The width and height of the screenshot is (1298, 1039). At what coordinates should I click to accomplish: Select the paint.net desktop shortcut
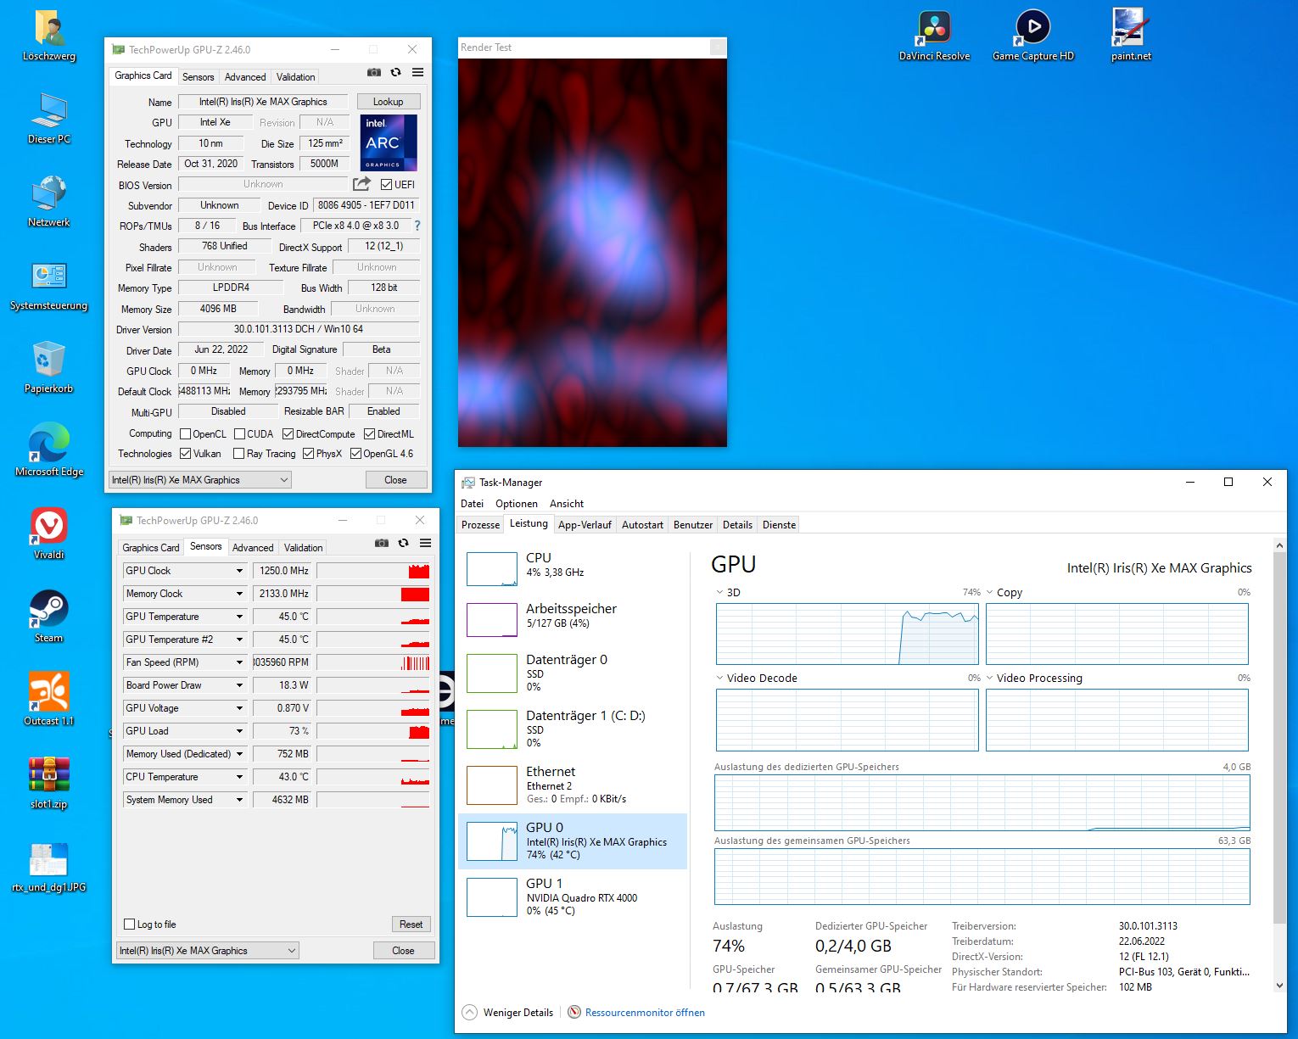click(x=1132, y=36)
